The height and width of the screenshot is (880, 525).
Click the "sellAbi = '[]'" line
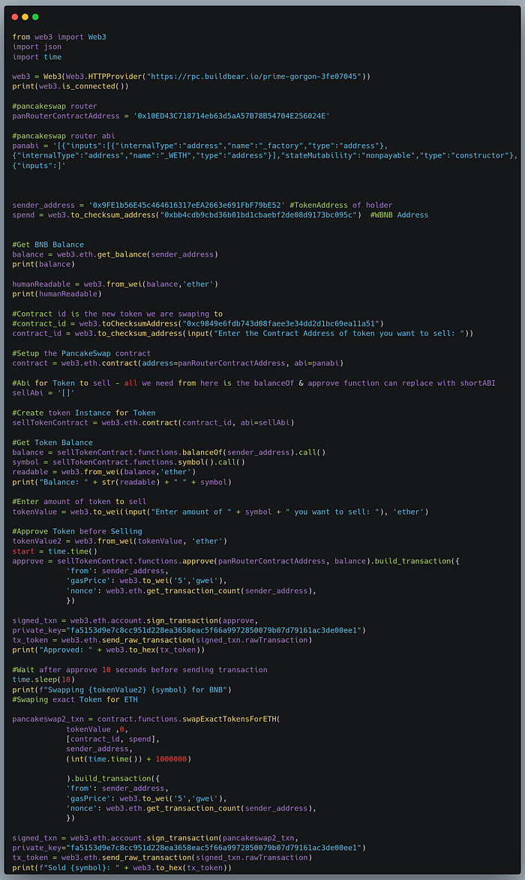43,393
